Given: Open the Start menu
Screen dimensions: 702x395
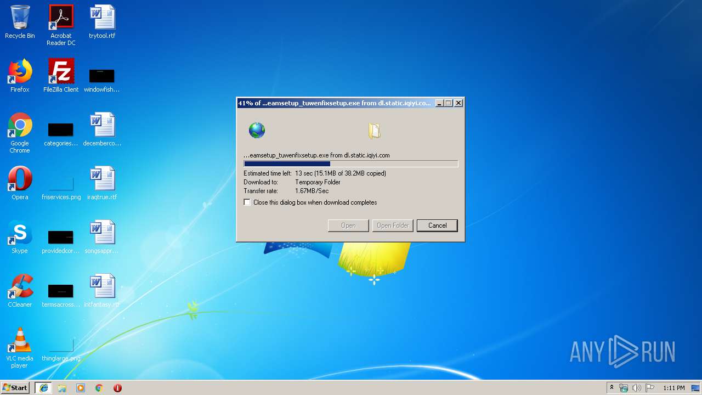Looking at the screenshot, I should (x=15, y=388).
